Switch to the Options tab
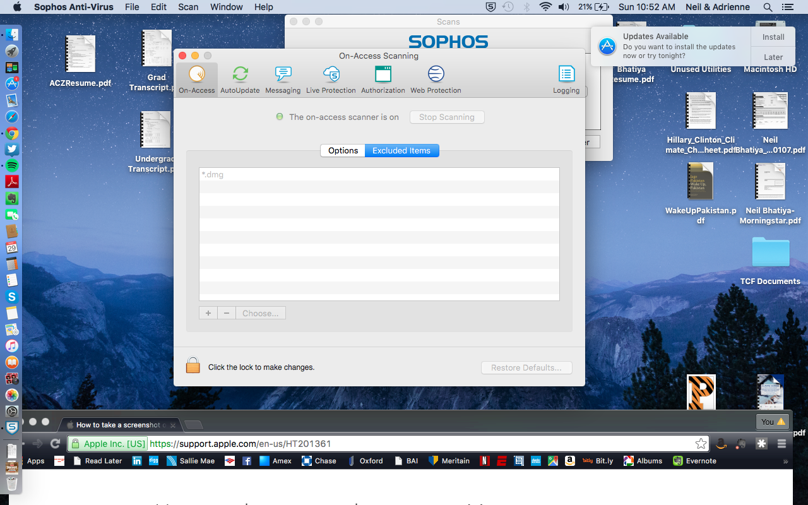 pos(343,151)
